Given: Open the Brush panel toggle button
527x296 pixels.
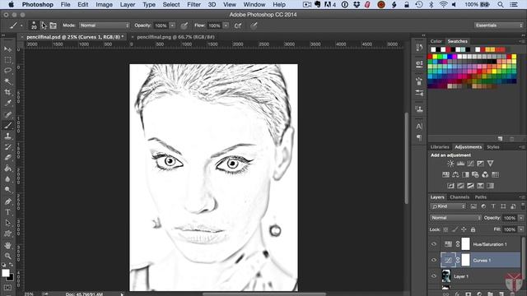Looking at the screenshot, I should tap(53, 25).
